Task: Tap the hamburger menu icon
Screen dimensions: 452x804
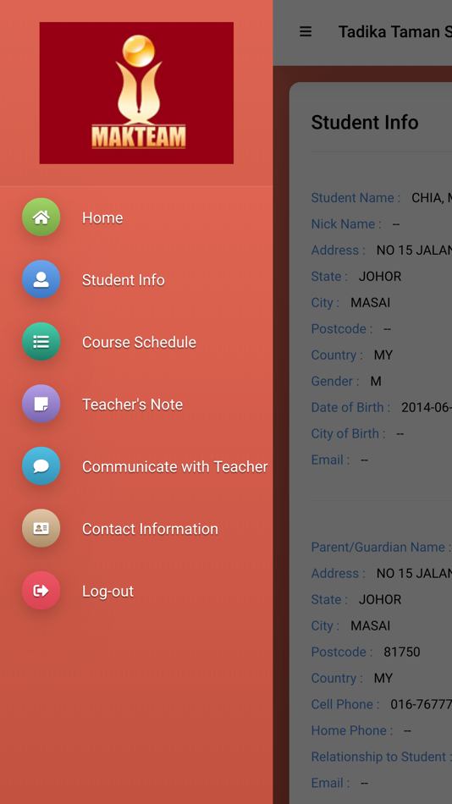Action: click(306, 32)
